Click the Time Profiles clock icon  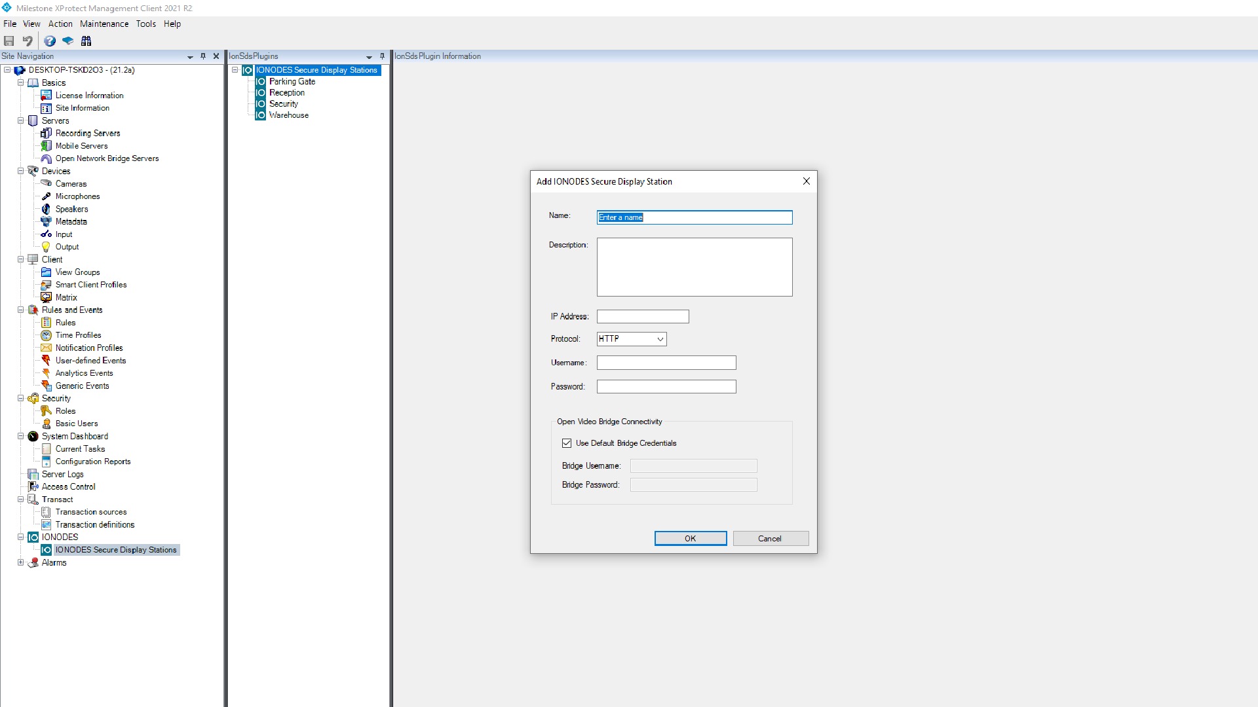point(47,335)
